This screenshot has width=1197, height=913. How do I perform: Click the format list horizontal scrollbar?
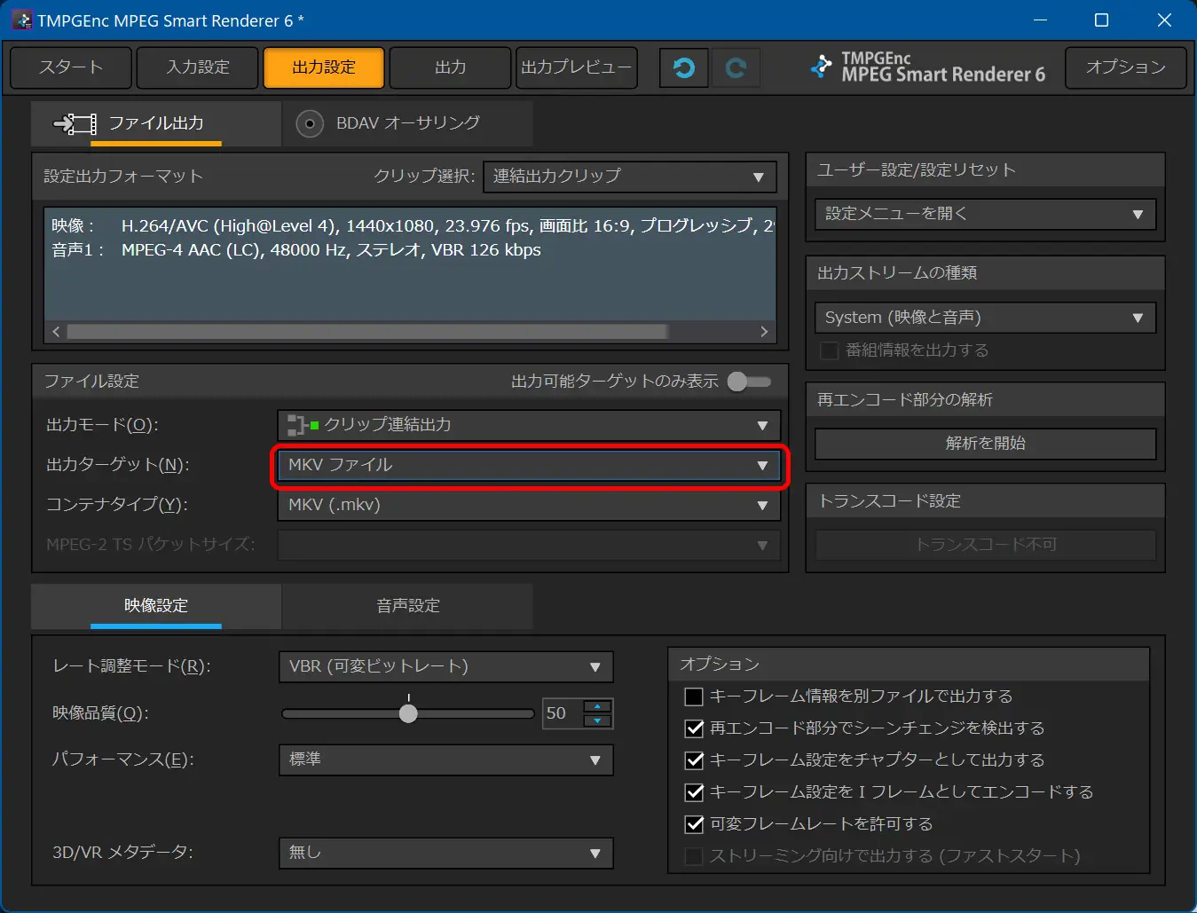(x=366, y=332)
